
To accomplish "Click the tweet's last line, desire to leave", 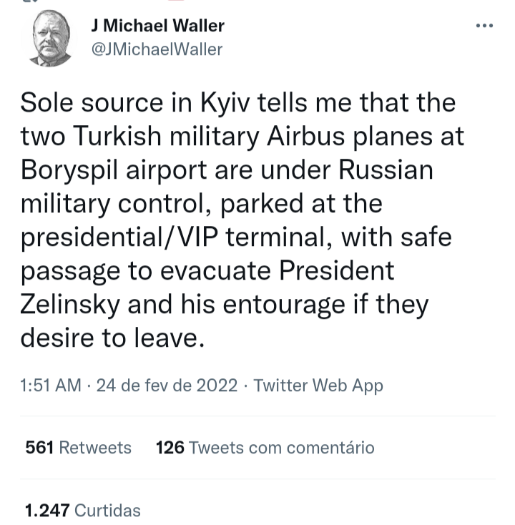I will click(x=112, y=338).
